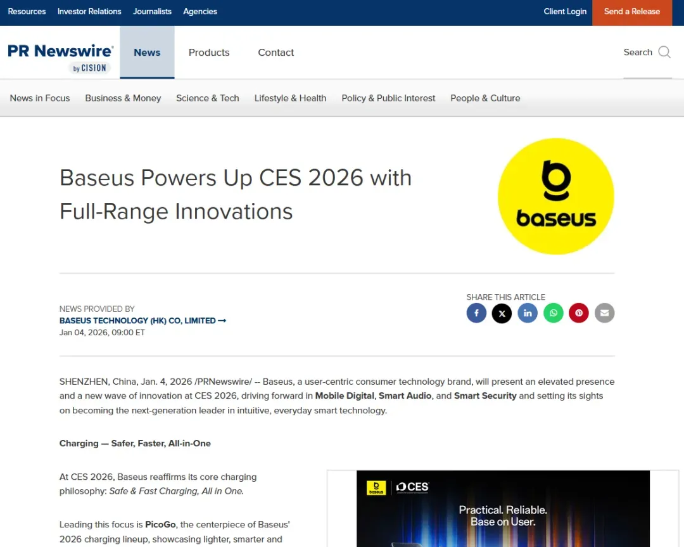Open News in Focus category
The height and width of the screenshot is (547, 684).
pyautogui.click(x=40, y=98)
